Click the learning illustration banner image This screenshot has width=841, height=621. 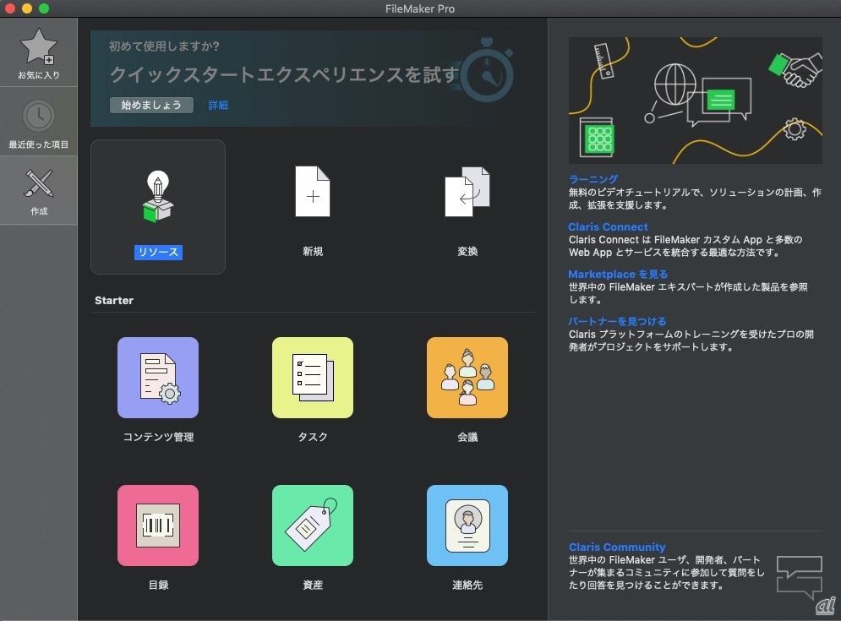(695, 101)
